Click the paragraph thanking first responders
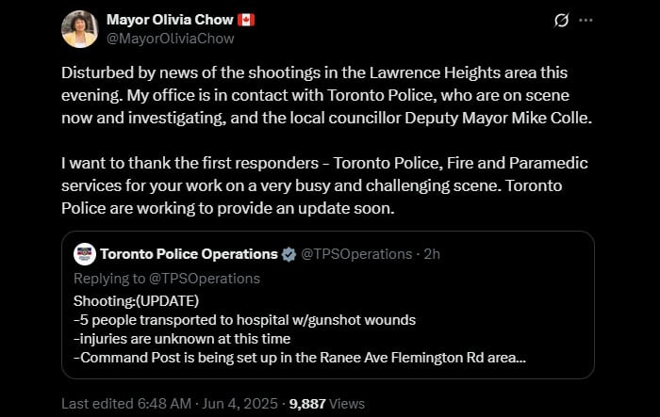 coord(324,185)
